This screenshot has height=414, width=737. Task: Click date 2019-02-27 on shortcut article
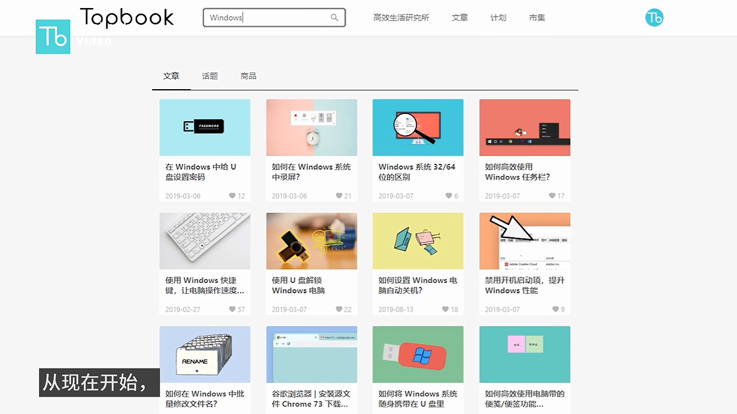coord(183,309)
